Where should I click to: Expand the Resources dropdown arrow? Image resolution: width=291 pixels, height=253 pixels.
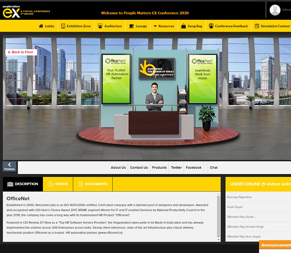155,26
